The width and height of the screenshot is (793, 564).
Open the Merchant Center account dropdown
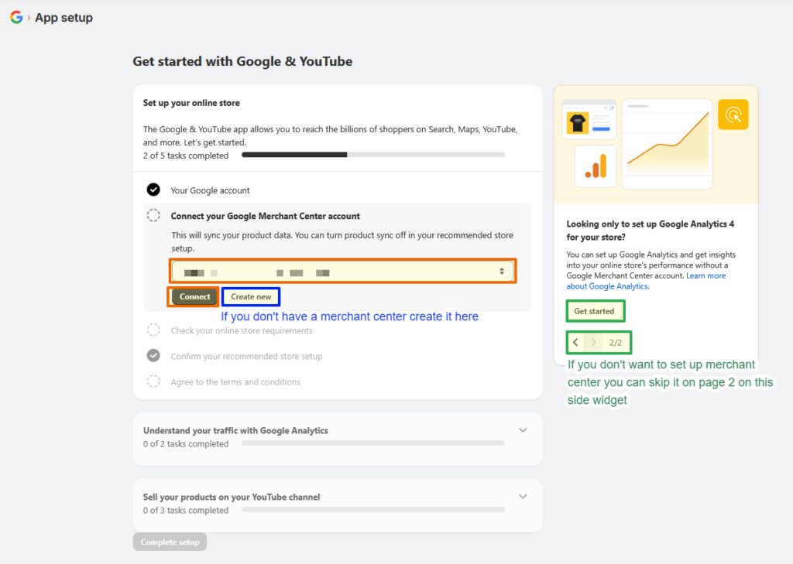click(342, 272)
